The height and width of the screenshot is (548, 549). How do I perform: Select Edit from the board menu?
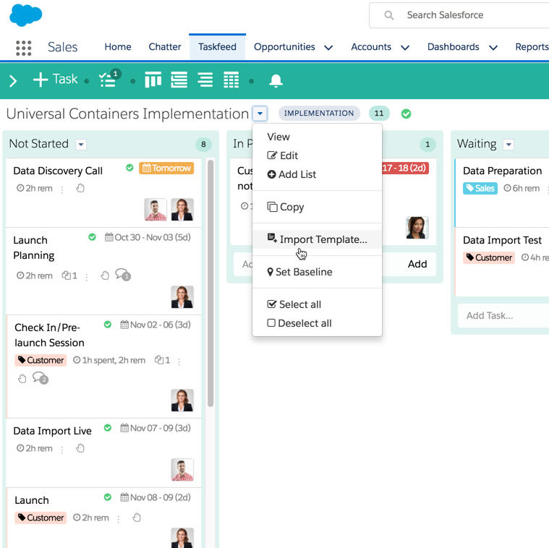[x=317, y=155]
